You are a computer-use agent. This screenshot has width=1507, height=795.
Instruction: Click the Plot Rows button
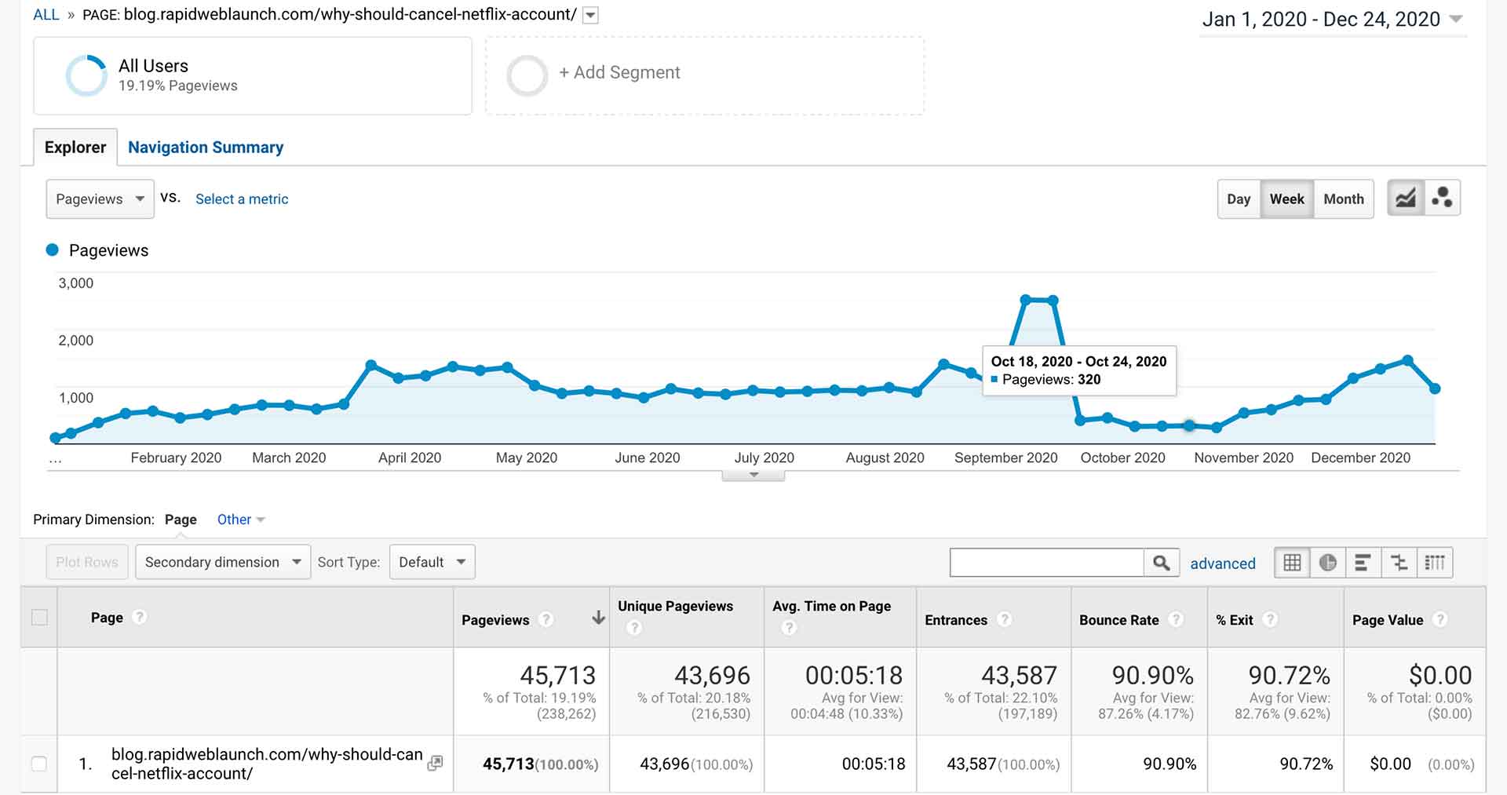[87, 562]
